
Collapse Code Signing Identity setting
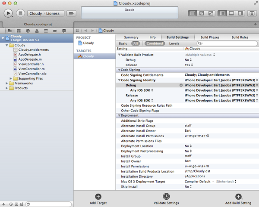(x=119, y=80)
